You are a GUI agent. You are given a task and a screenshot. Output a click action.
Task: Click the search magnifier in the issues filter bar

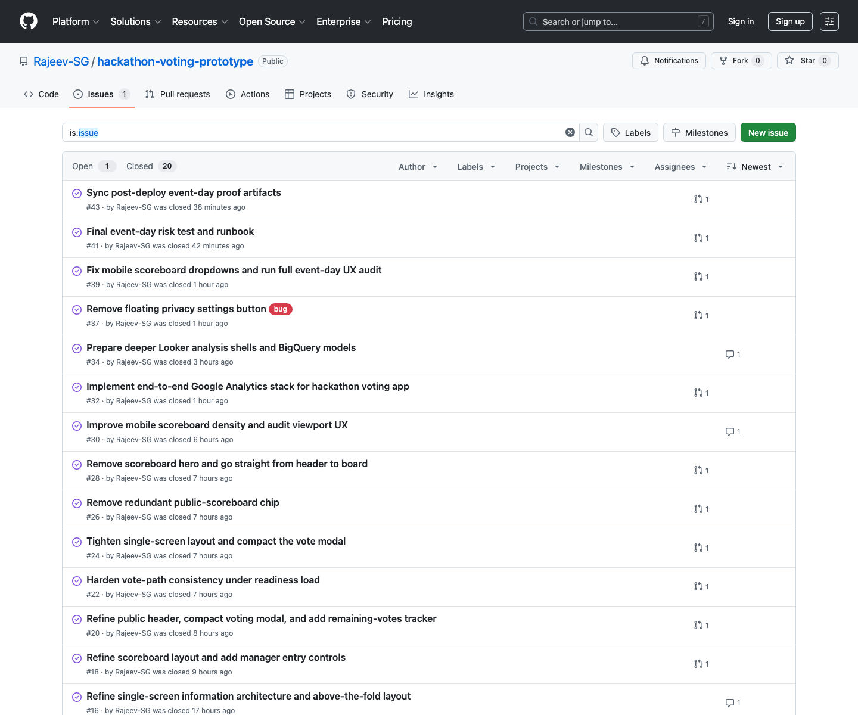[589, 132]
